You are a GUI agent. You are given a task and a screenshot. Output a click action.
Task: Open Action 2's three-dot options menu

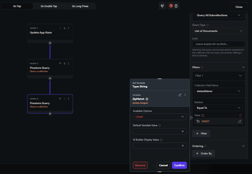tap(69, 63)
